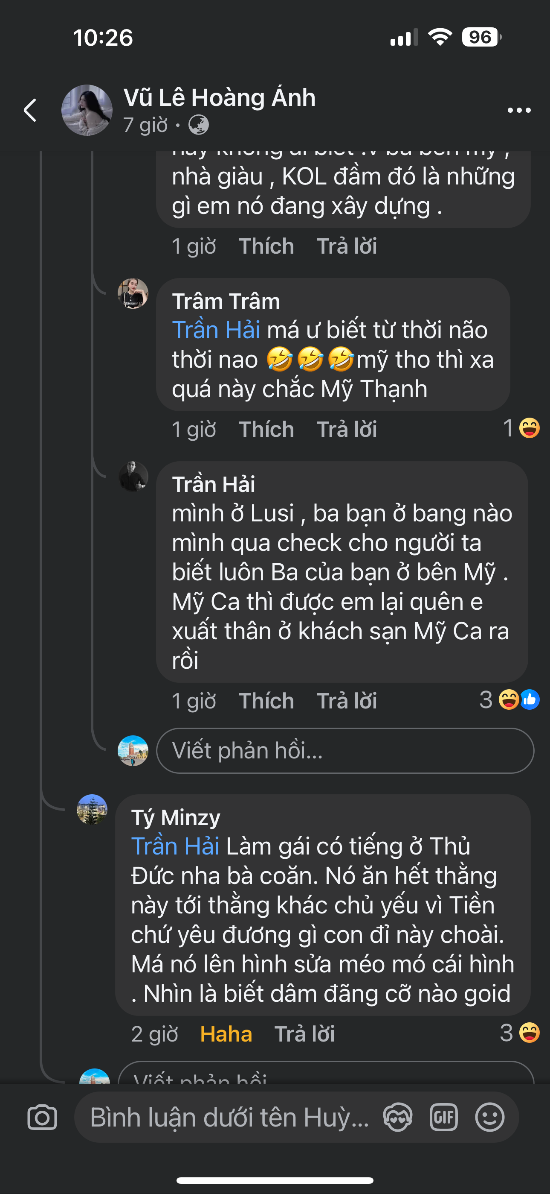
Task: Open the emoji picker in comment bar
Action: 489,1117
